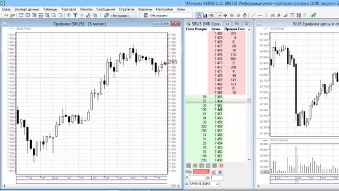
Task: Click the red person icon beside second <Не указан>
Action: 146,15
